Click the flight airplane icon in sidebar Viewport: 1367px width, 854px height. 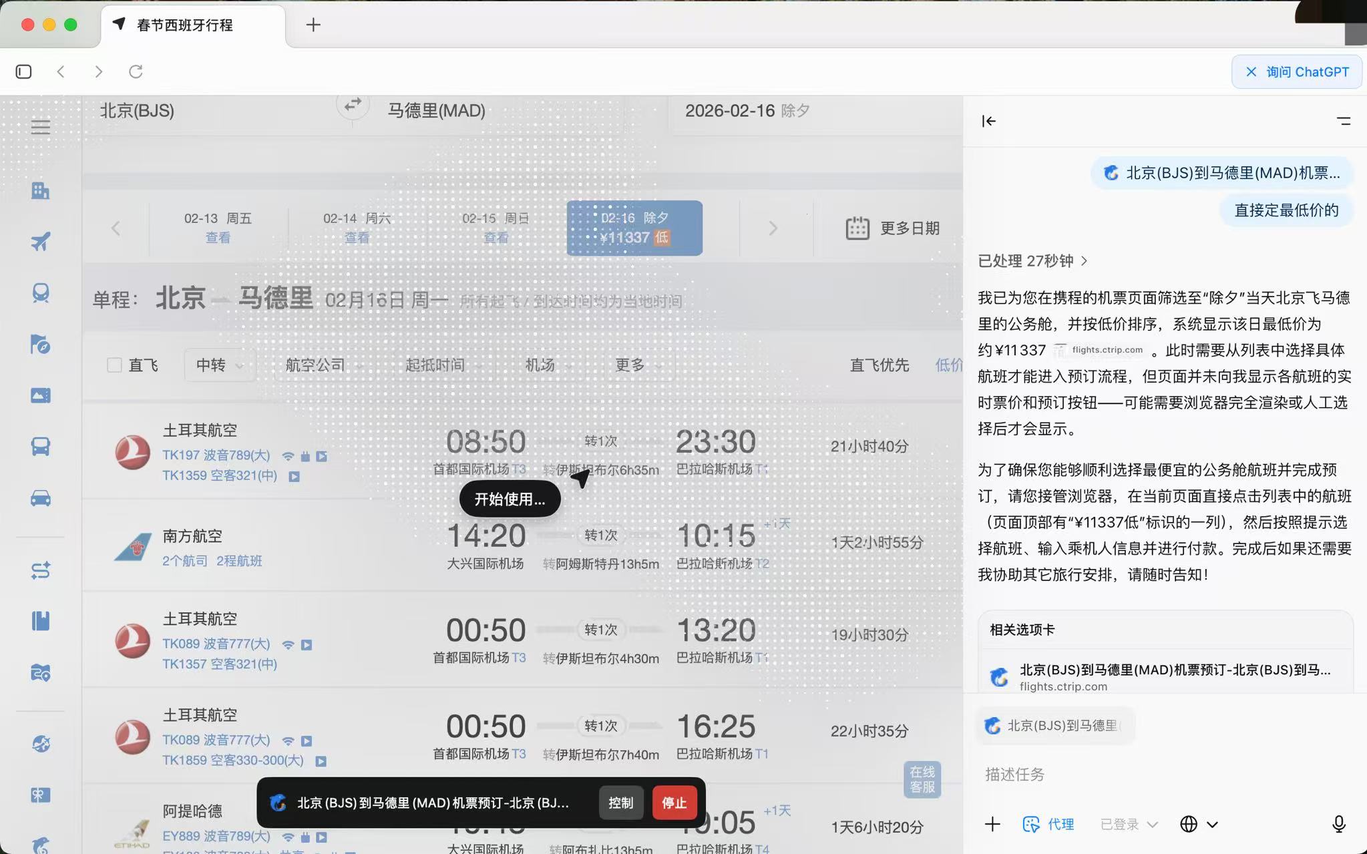coord(40,241)
